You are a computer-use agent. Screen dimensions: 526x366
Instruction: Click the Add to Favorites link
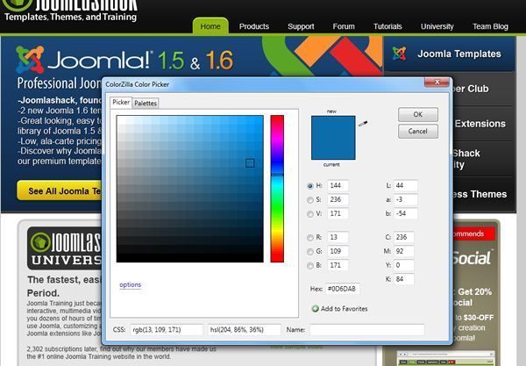(345, 309)
